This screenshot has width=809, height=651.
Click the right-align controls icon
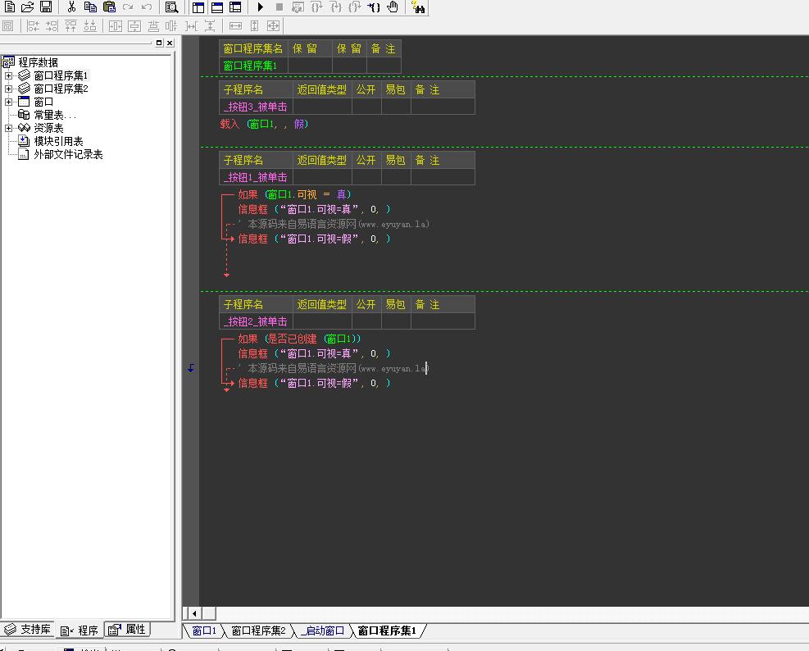click(52, 25)
